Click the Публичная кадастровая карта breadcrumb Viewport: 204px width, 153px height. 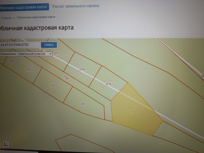coord(36,17)
